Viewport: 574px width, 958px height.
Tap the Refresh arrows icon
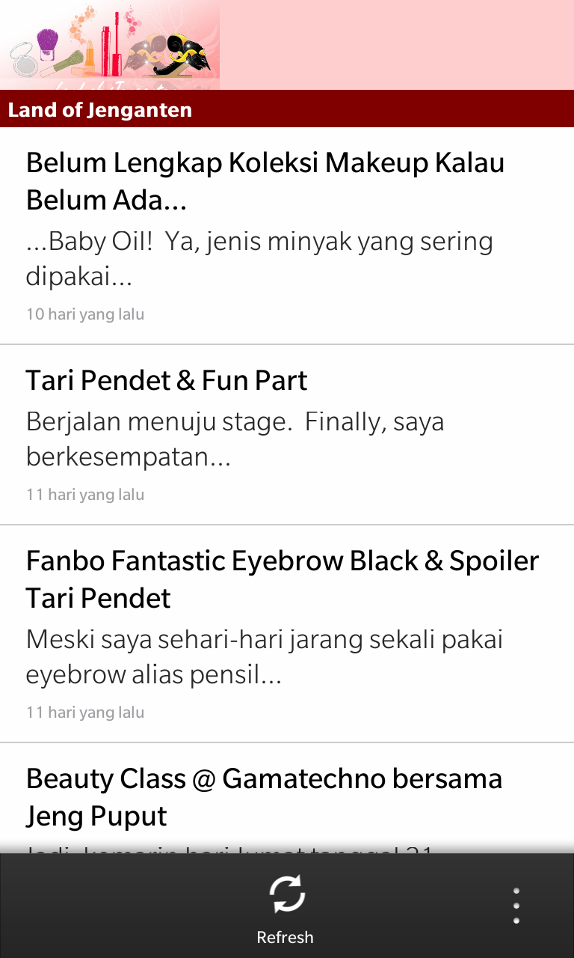[286, 894]
